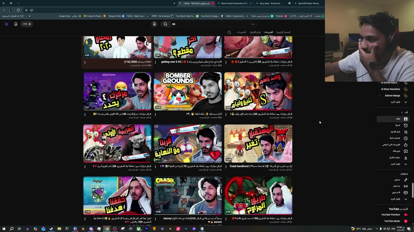Open Live explore icon in sidebar
Viewport: 414px width, 232px height.
(x=406, y=186)
